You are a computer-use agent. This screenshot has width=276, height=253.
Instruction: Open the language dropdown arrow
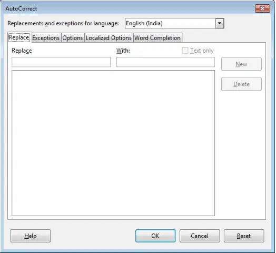tap(220, 23)
